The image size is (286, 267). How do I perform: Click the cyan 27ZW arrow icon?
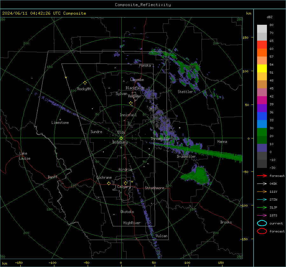pos(262,200)
